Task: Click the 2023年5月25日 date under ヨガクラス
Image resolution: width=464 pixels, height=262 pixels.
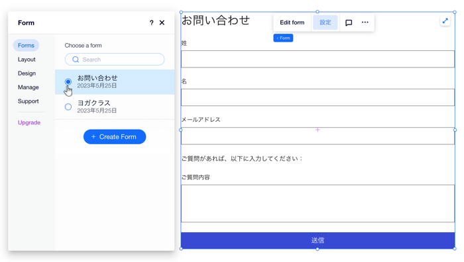Action: pyautogui.click(x=97, y=110)
